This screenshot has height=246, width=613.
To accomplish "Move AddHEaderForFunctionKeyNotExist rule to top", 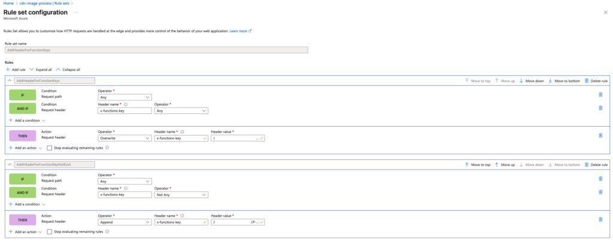I will 478,164.
